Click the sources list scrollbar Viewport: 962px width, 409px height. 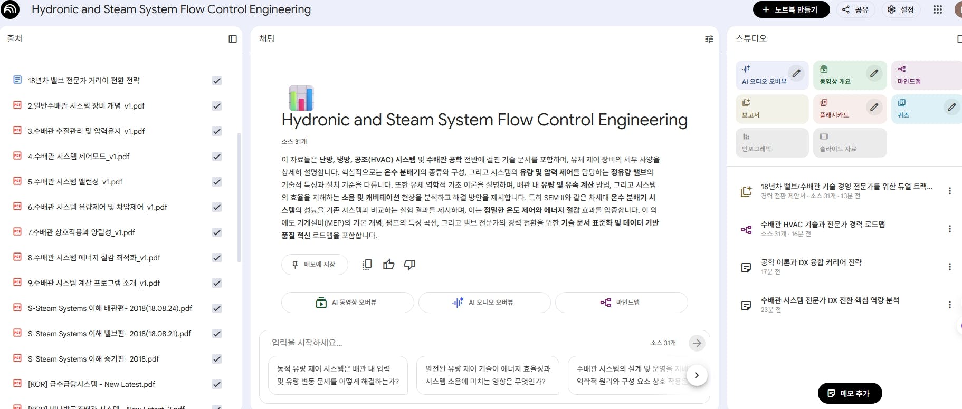point(239,198)
